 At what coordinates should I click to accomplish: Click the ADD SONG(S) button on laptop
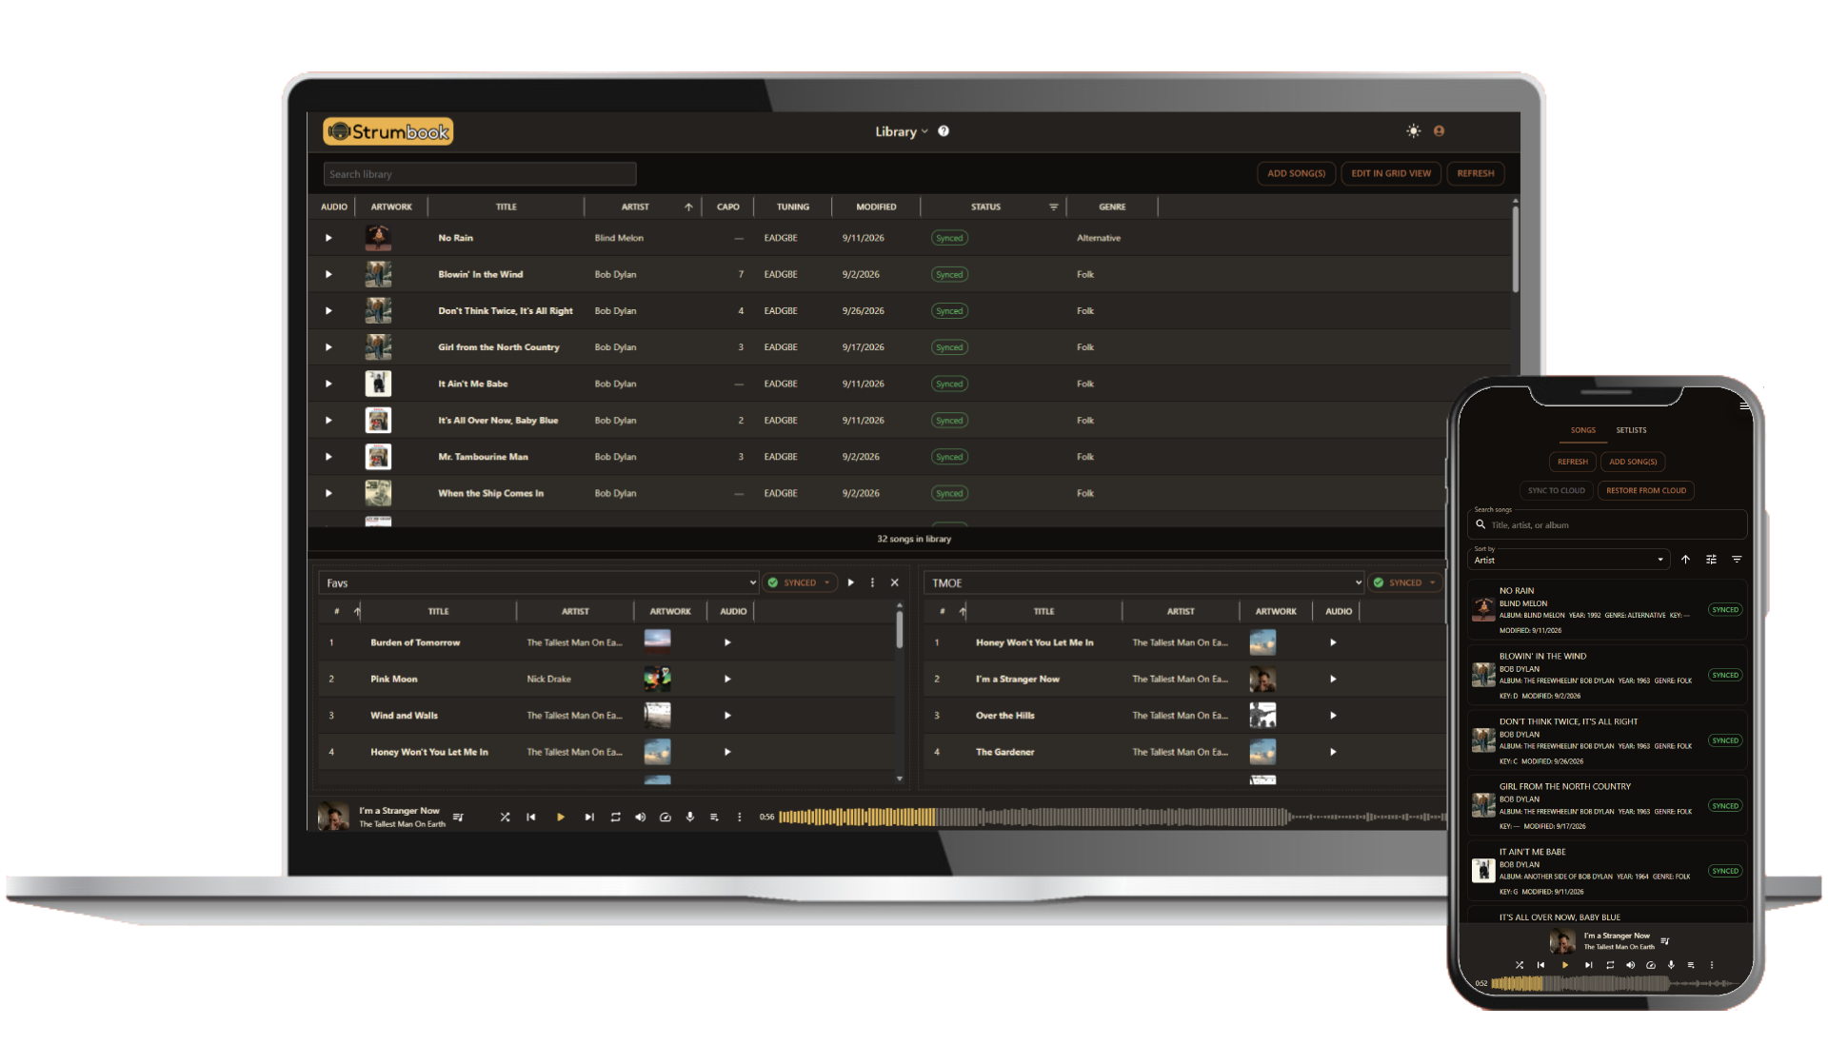tap(1296, 173)
